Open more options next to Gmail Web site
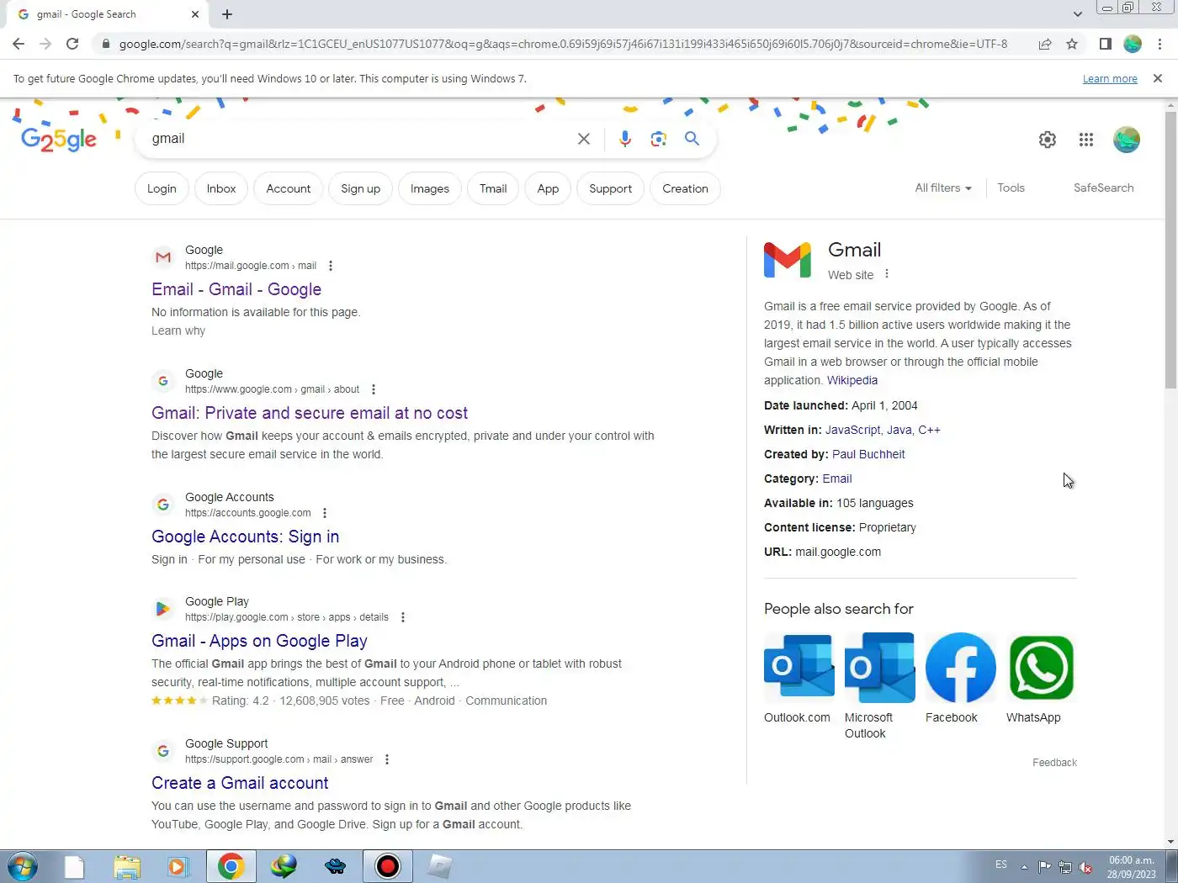This screenshot has width=1178, height=883. coord(887,274)
